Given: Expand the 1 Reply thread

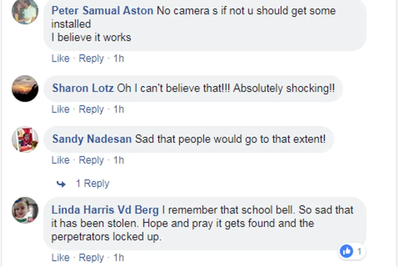Looking at the screenshot, I should click(x=92, y=184).
